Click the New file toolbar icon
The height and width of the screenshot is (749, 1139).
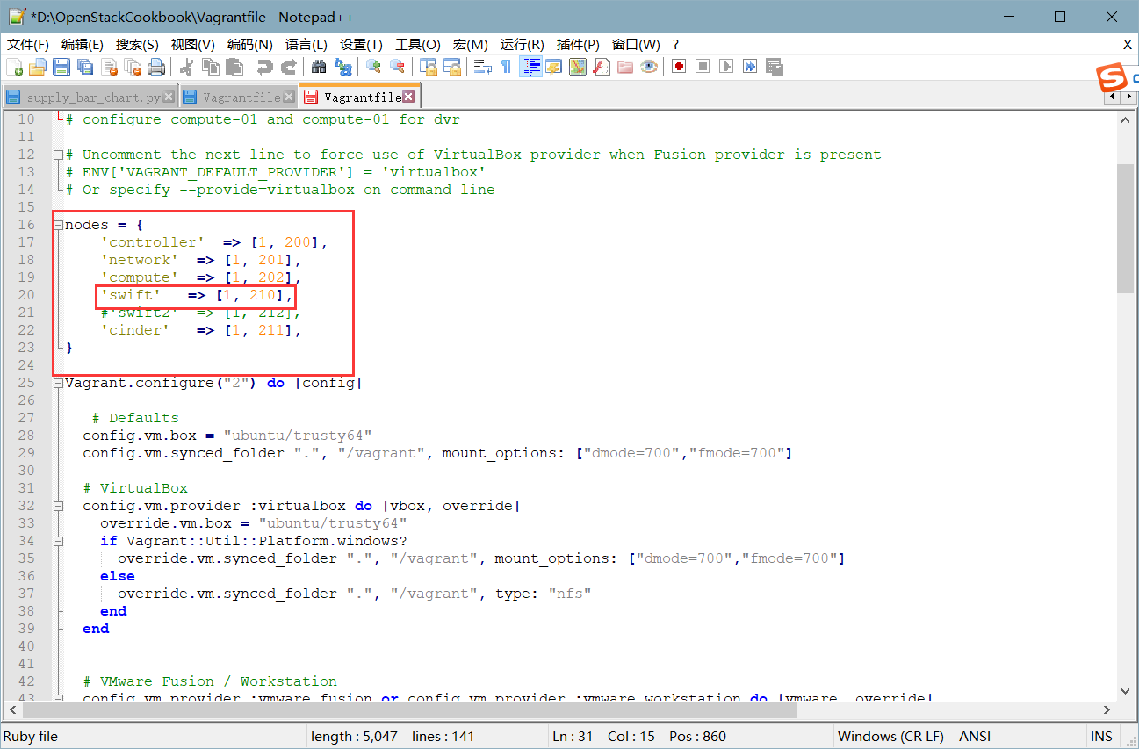click(x=14, y=67)
